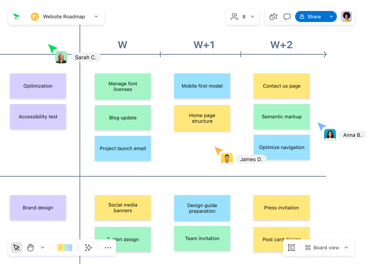This screenshot has height=264, width=370.
Task: Click the collaborators people icon
Action: tap(234, 17)
